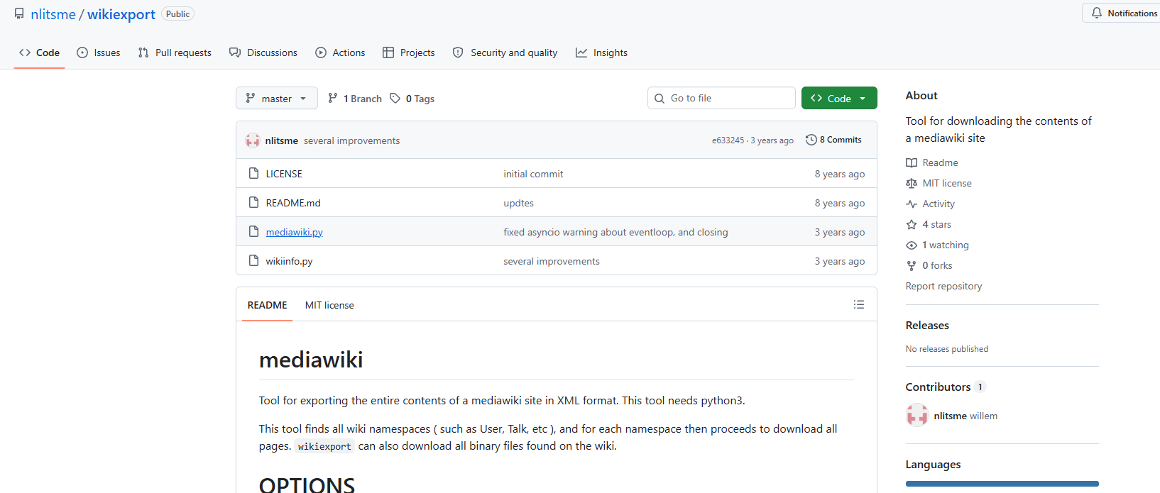This screenshot has height=493, width=1160.
Task: Click the Notifications bell button
Action: pos(1122,13)
